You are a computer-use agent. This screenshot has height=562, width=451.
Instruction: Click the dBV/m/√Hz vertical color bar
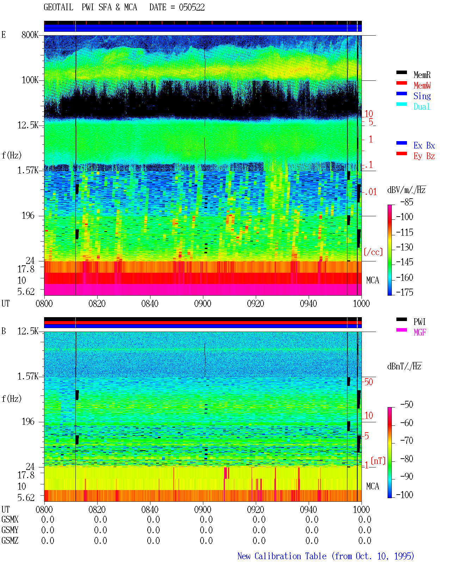pyautogui.click(x=390, y=250)
